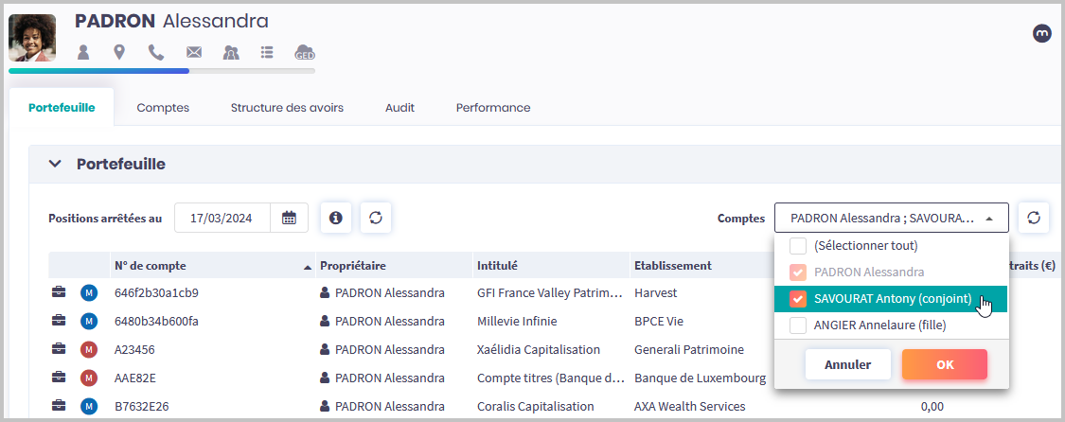Open the calendar date picker icon
This screenshot has width=1065, height=422.
click(289, 218)
